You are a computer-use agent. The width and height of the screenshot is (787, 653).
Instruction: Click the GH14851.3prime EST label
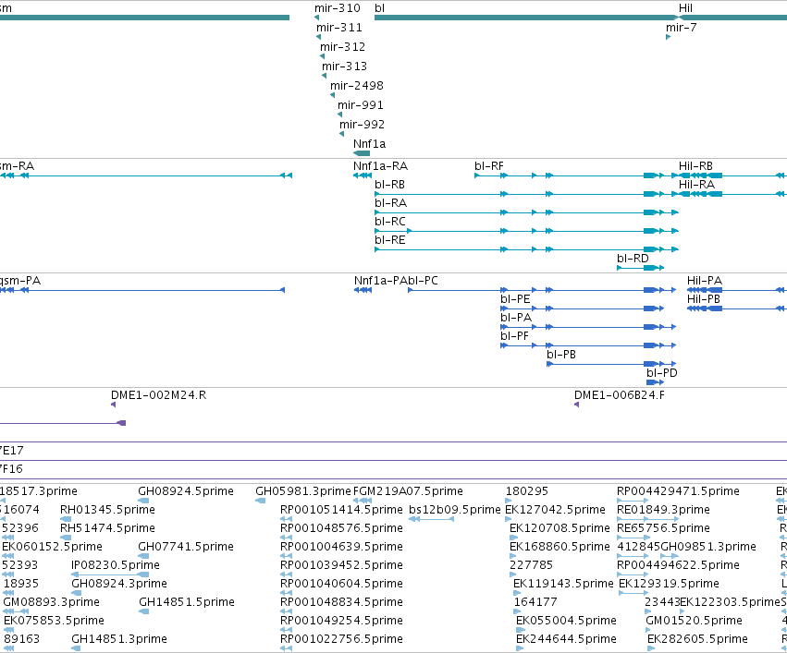(119, 639)
